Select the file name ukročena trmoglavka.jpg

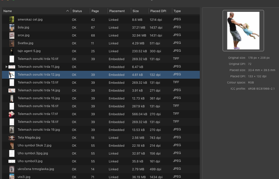36,169
